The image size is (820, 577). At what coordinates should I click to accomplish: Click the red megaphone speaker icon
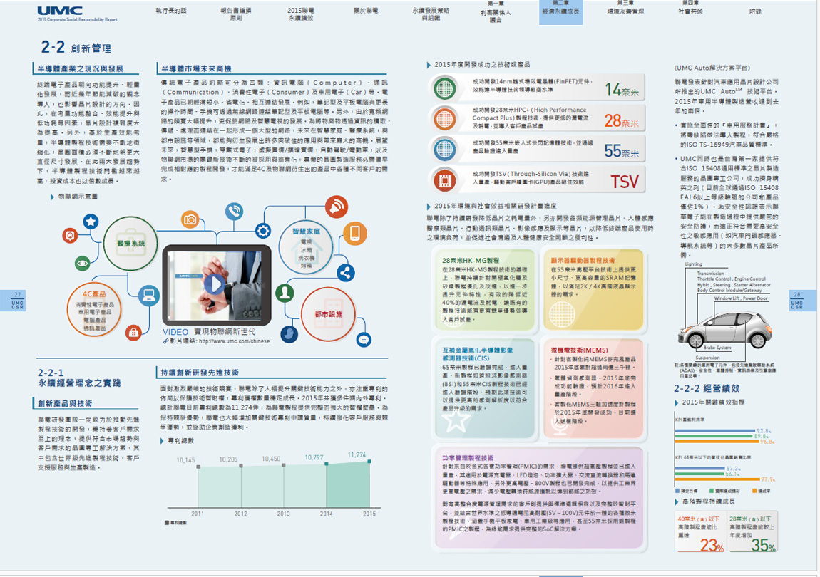[x=334, y=208]
